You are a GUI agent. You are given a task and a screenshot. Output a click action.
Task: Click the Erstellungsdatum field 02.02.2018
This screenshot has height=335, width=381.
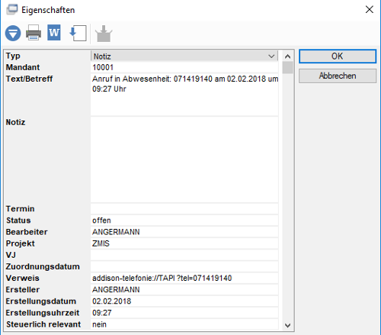coord(184,301)
